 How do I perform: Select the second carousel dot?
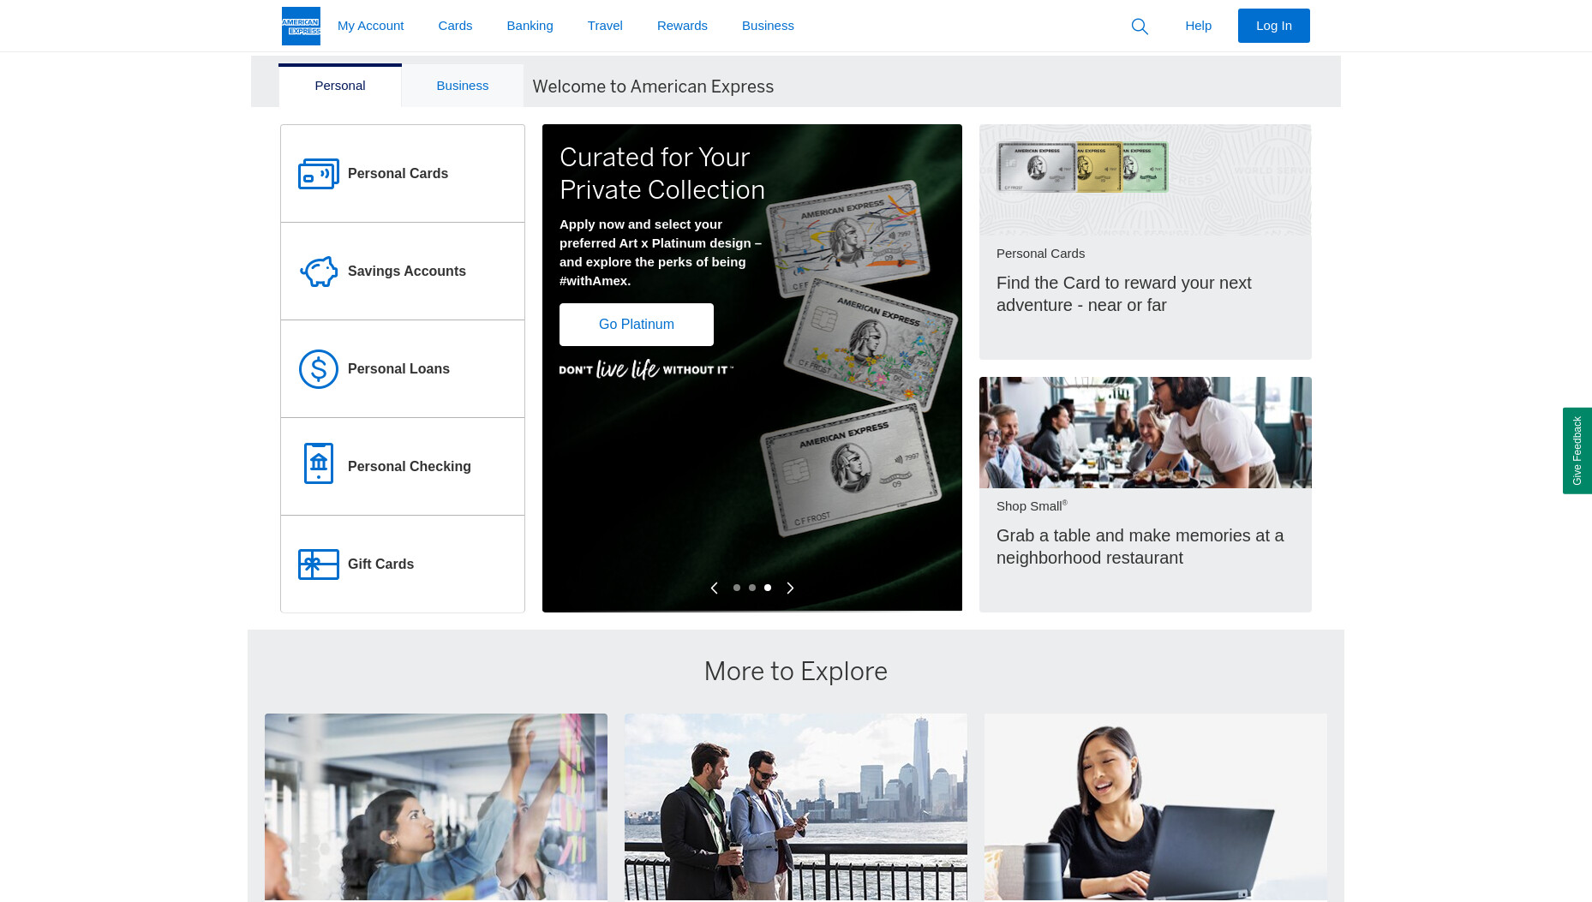752,588
